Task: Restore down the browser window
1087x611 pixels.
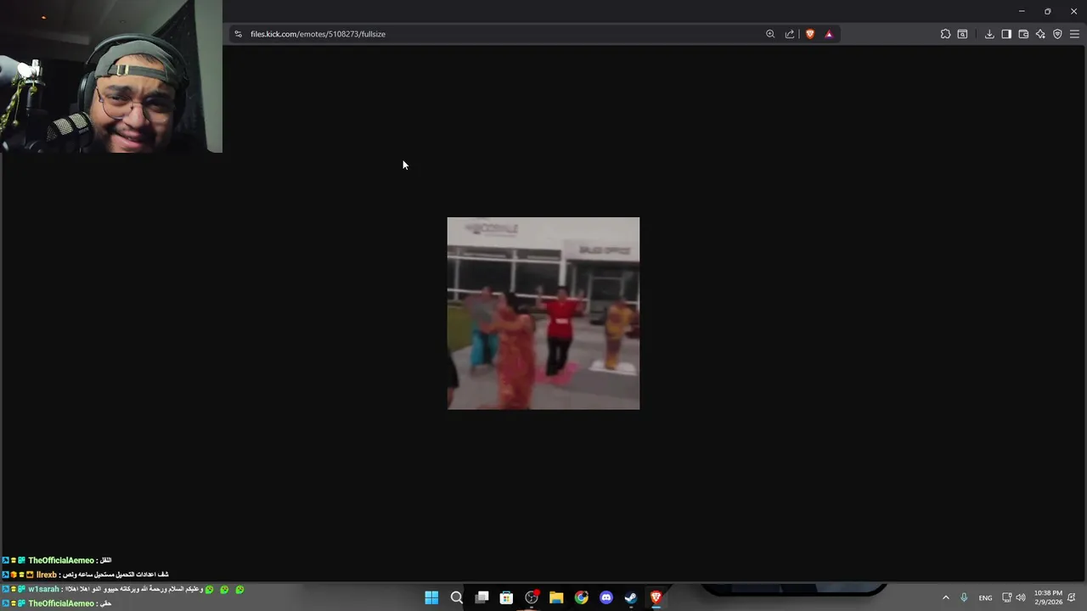Action: pyautogui.click(x=1047, y=11)
